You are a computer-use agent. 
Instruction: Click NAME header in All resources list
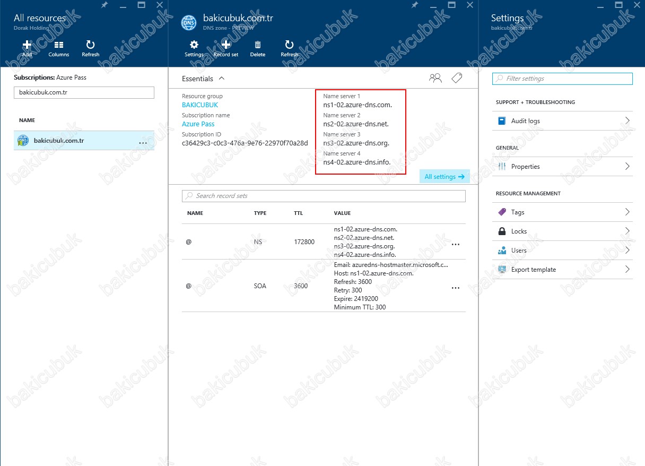coord(27,120)
